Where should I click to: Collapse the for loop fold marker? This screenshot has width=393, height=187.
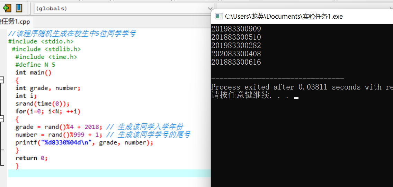click(x=2, y=119)
